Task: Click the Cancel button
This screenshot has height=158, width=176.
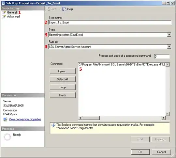Action: point(161,152)
